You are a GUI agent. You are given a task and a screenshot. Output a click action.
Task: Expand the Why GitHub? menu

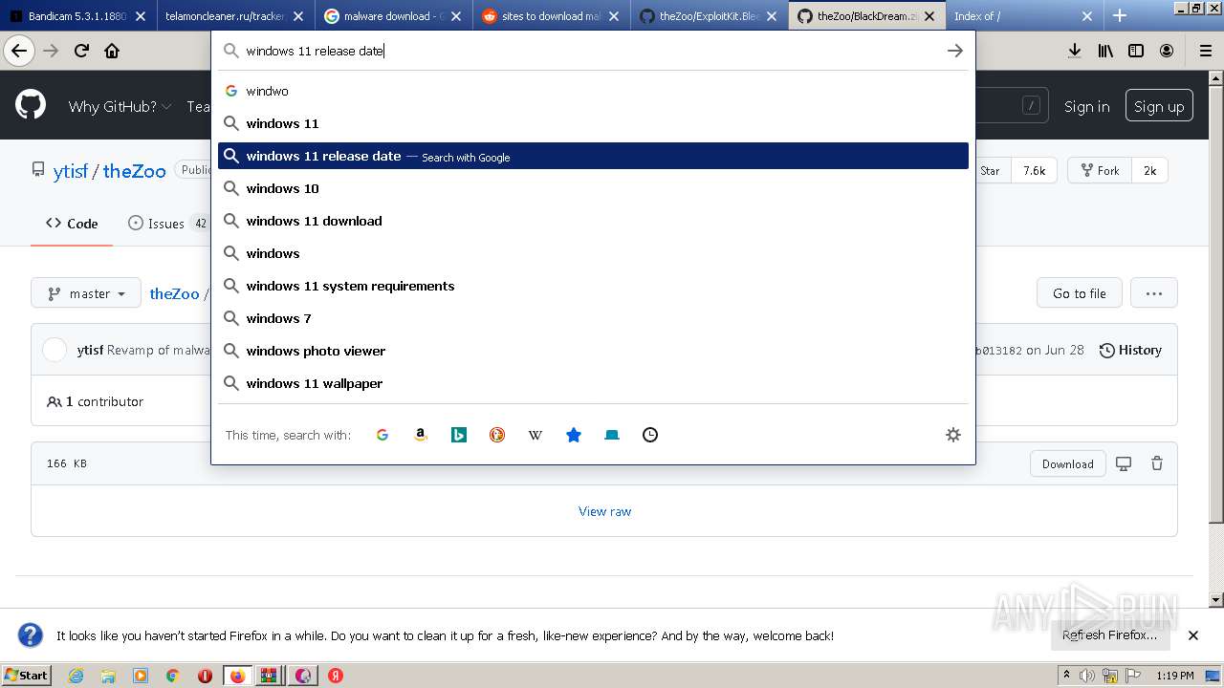point(120,106)
